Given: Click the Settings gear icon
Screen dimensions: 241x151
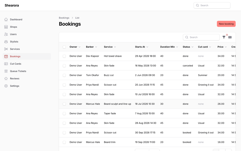Looking at the screenshot, I should click(x=6, y=86).
